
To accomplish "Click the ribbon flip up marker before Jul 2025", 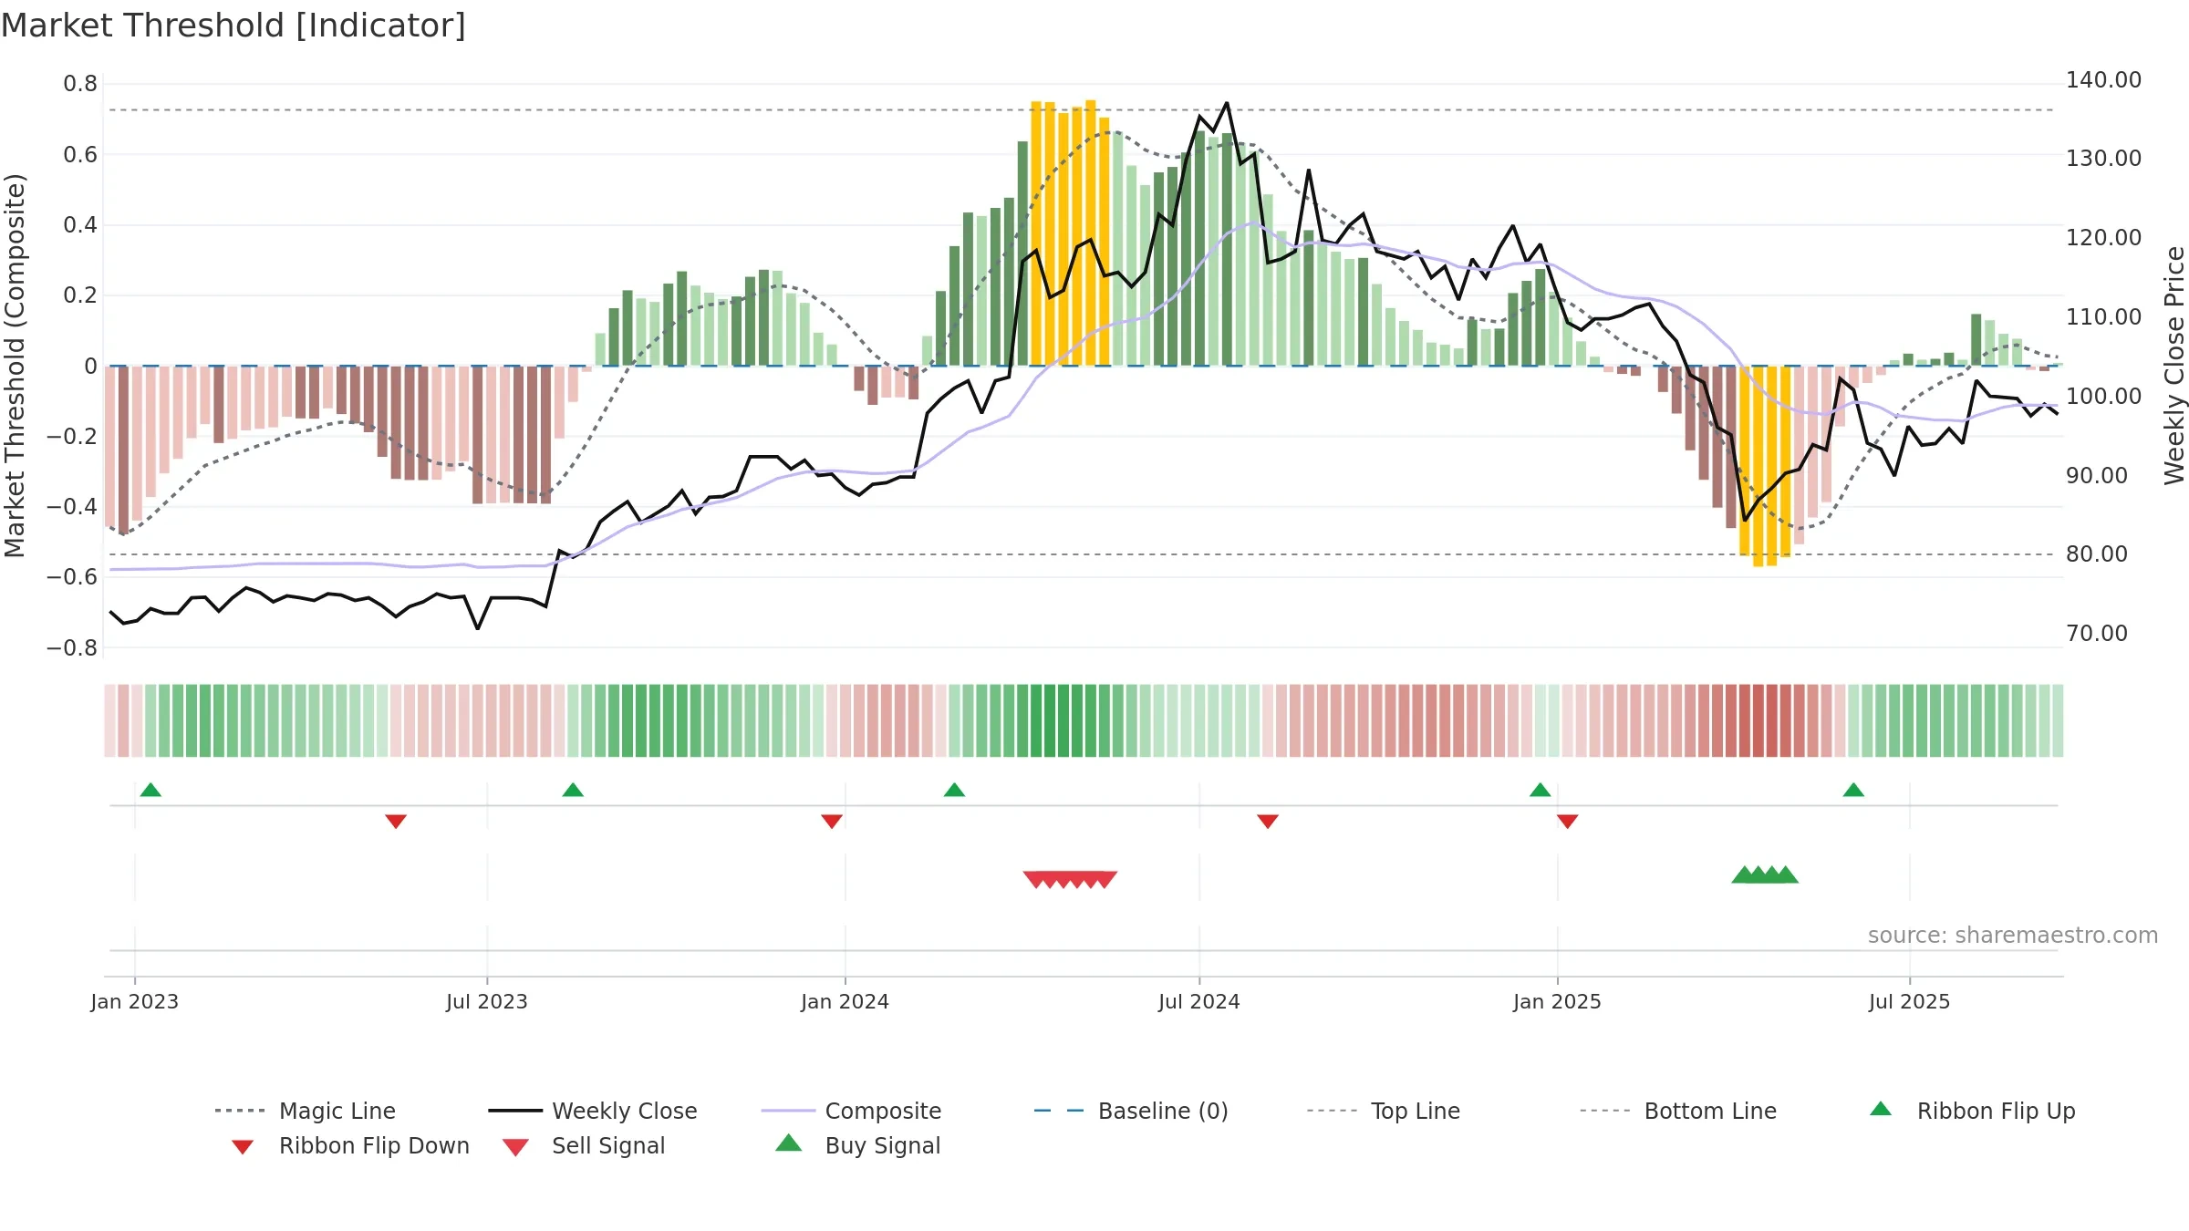I will tap(1853, 790).
